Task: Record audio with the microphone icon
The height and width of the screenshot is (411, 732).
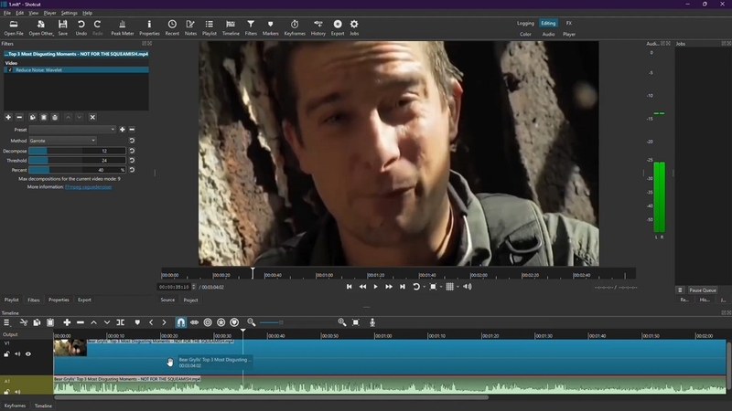Action: 372,322
